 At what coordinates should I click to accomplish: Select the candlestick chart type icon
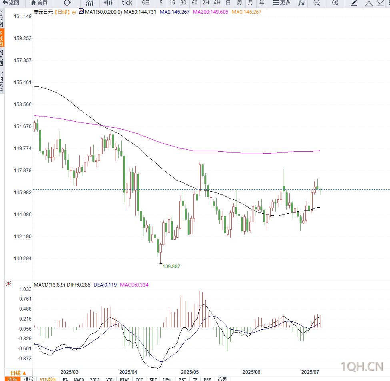[x=108, y=3]
